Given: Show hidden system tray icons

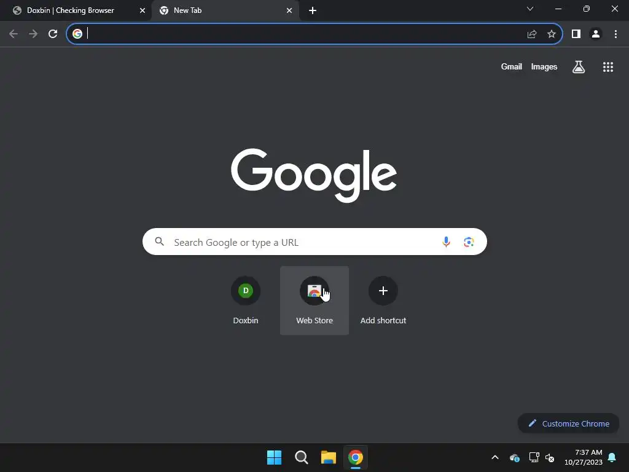Looking at the screenshot, I should 495,457.
